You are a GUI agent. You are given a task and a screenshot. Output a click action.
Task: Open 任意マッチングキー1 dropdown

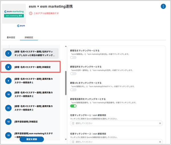pyautogui.click(x=114, y=123)
